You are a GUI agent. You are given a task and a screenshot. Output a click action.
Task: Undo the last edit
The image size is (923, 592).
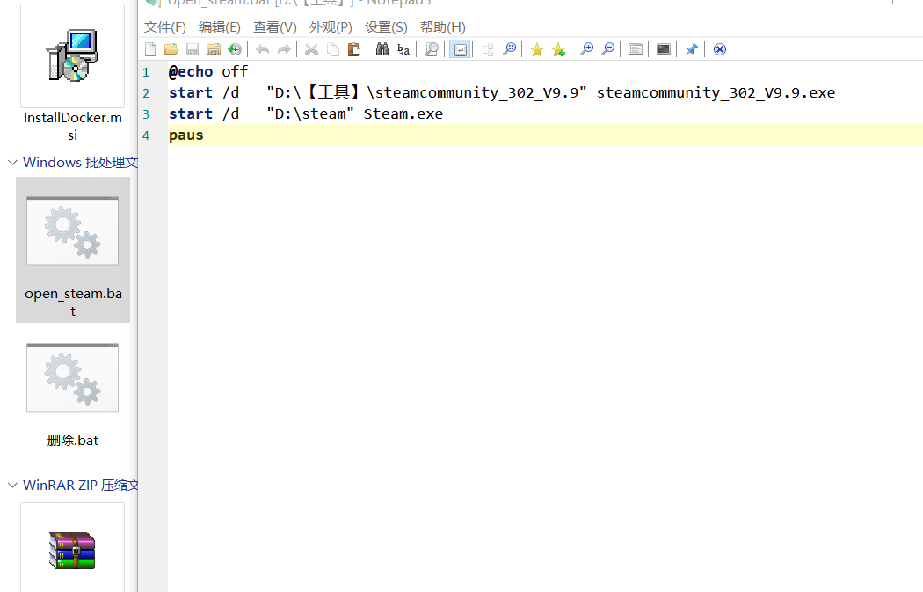[263, 49]
